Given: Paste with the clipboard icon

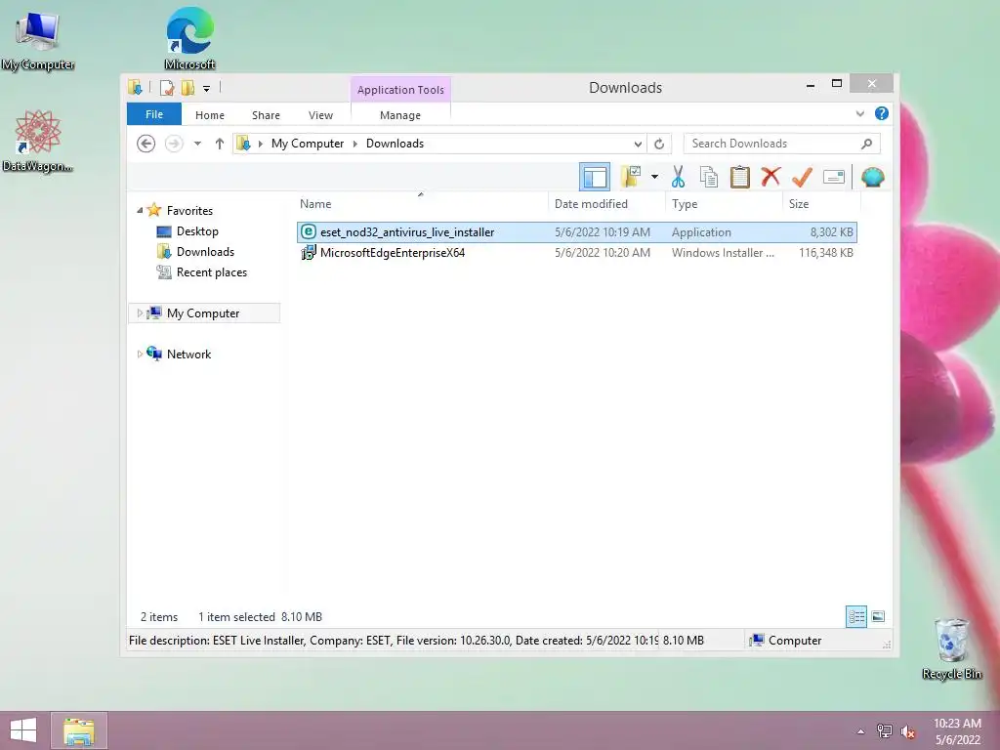Looking at the screenshot, I should coord(740,177).
